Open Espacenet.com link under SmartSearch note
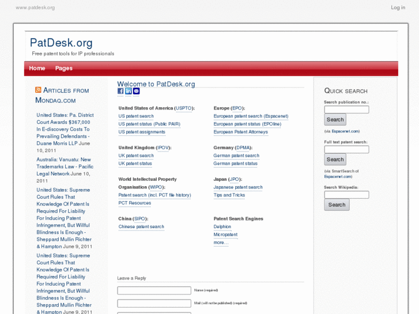Image resolution: width=419 pixels, height=314 pixels. (338, 177)
